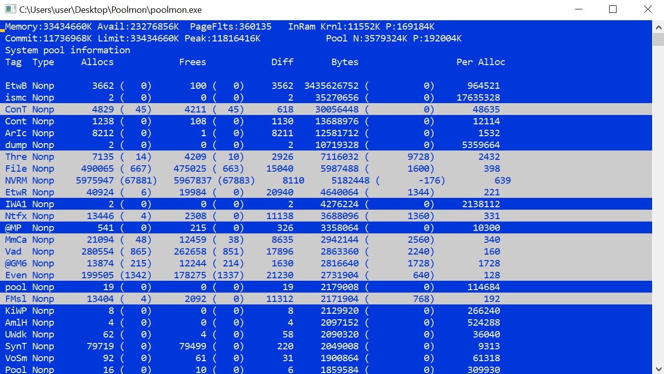Click the "Memory:33434660K" value
The image size is (664, 374).
pyautogui.click(x=48, y=27)
